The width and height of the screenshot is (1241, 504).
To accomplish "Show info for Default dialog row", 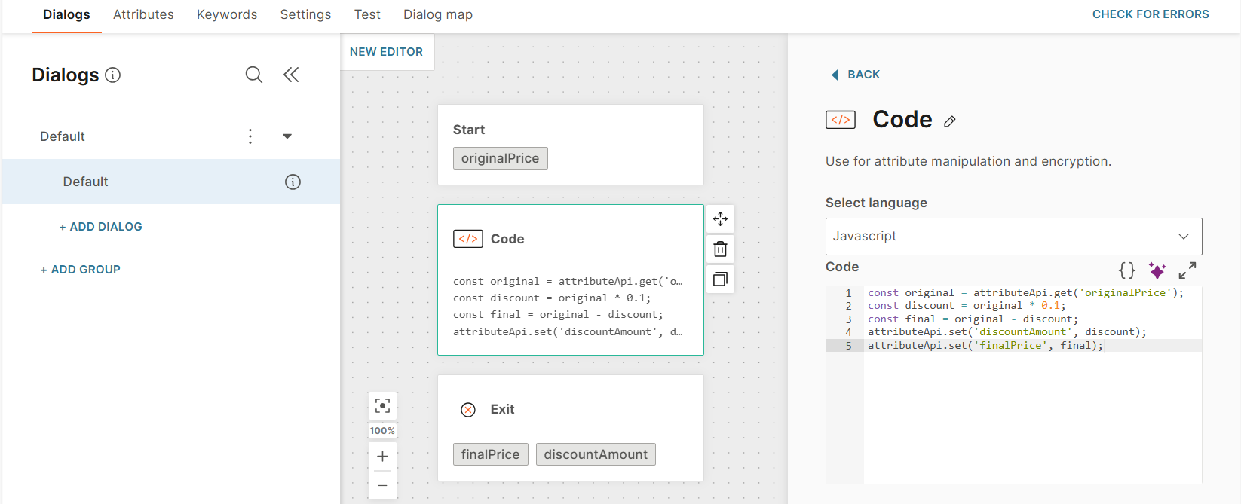I will 293,182.
